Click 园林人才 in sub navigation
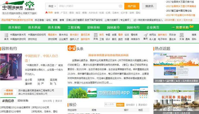Image resolution: width=199 pixels, height=114 pixels. [74, 39]
